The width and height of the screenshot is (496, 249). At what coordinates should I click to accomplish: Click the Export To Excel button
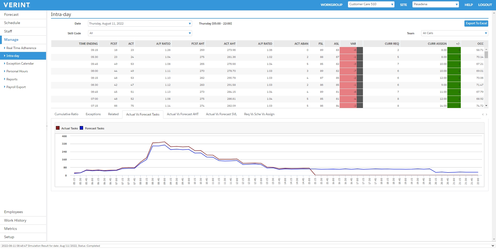pos(476,23)
